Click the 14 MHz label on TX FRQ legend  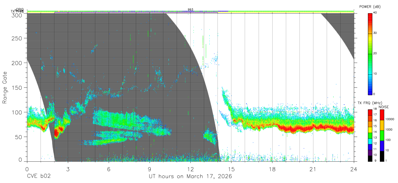tap(375, 132)
